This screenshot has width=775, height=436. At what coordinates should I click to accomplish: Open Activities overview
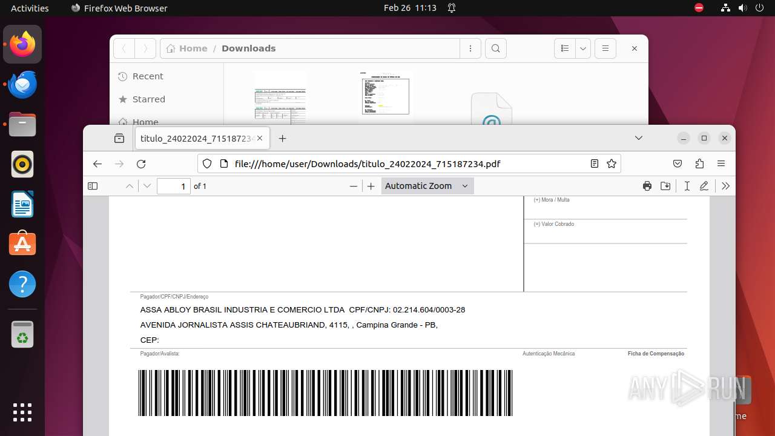point(30,8)
